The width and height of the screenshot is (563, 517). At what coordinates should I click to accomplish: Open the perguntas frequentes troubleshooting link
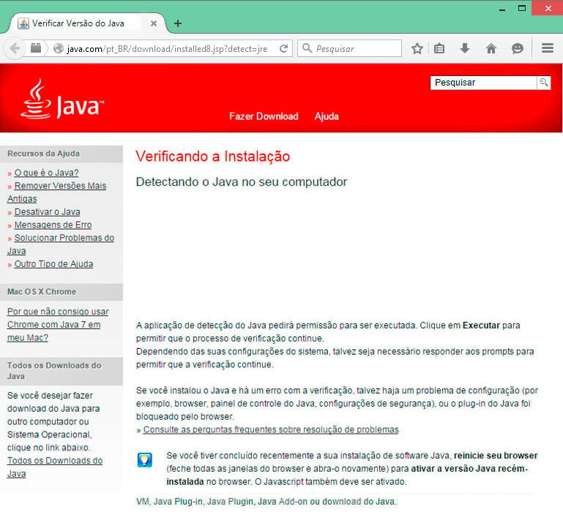click(271, 429)
